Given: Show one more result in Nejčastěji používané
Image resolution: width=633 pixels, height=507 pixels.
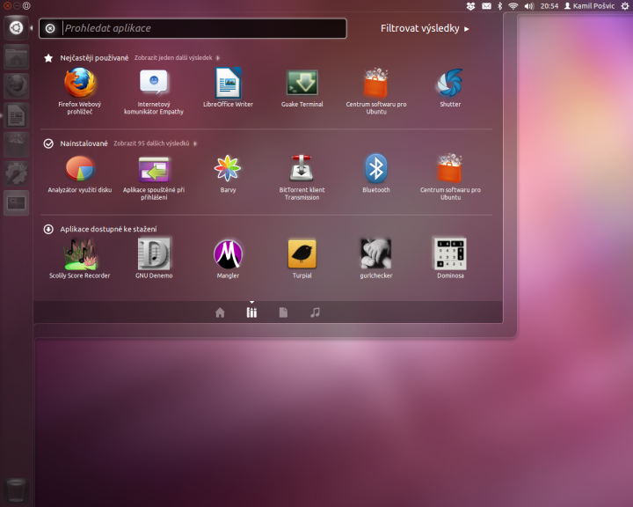Looking at the screenshot, I should (177, 58).
